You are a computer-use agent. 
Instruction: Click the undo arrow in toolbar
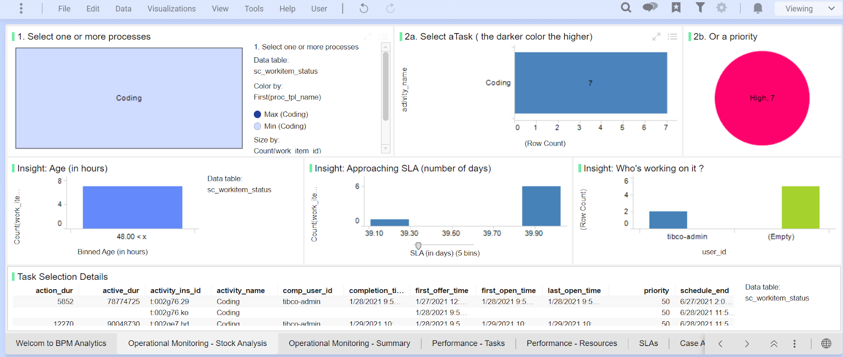[364, 8]
